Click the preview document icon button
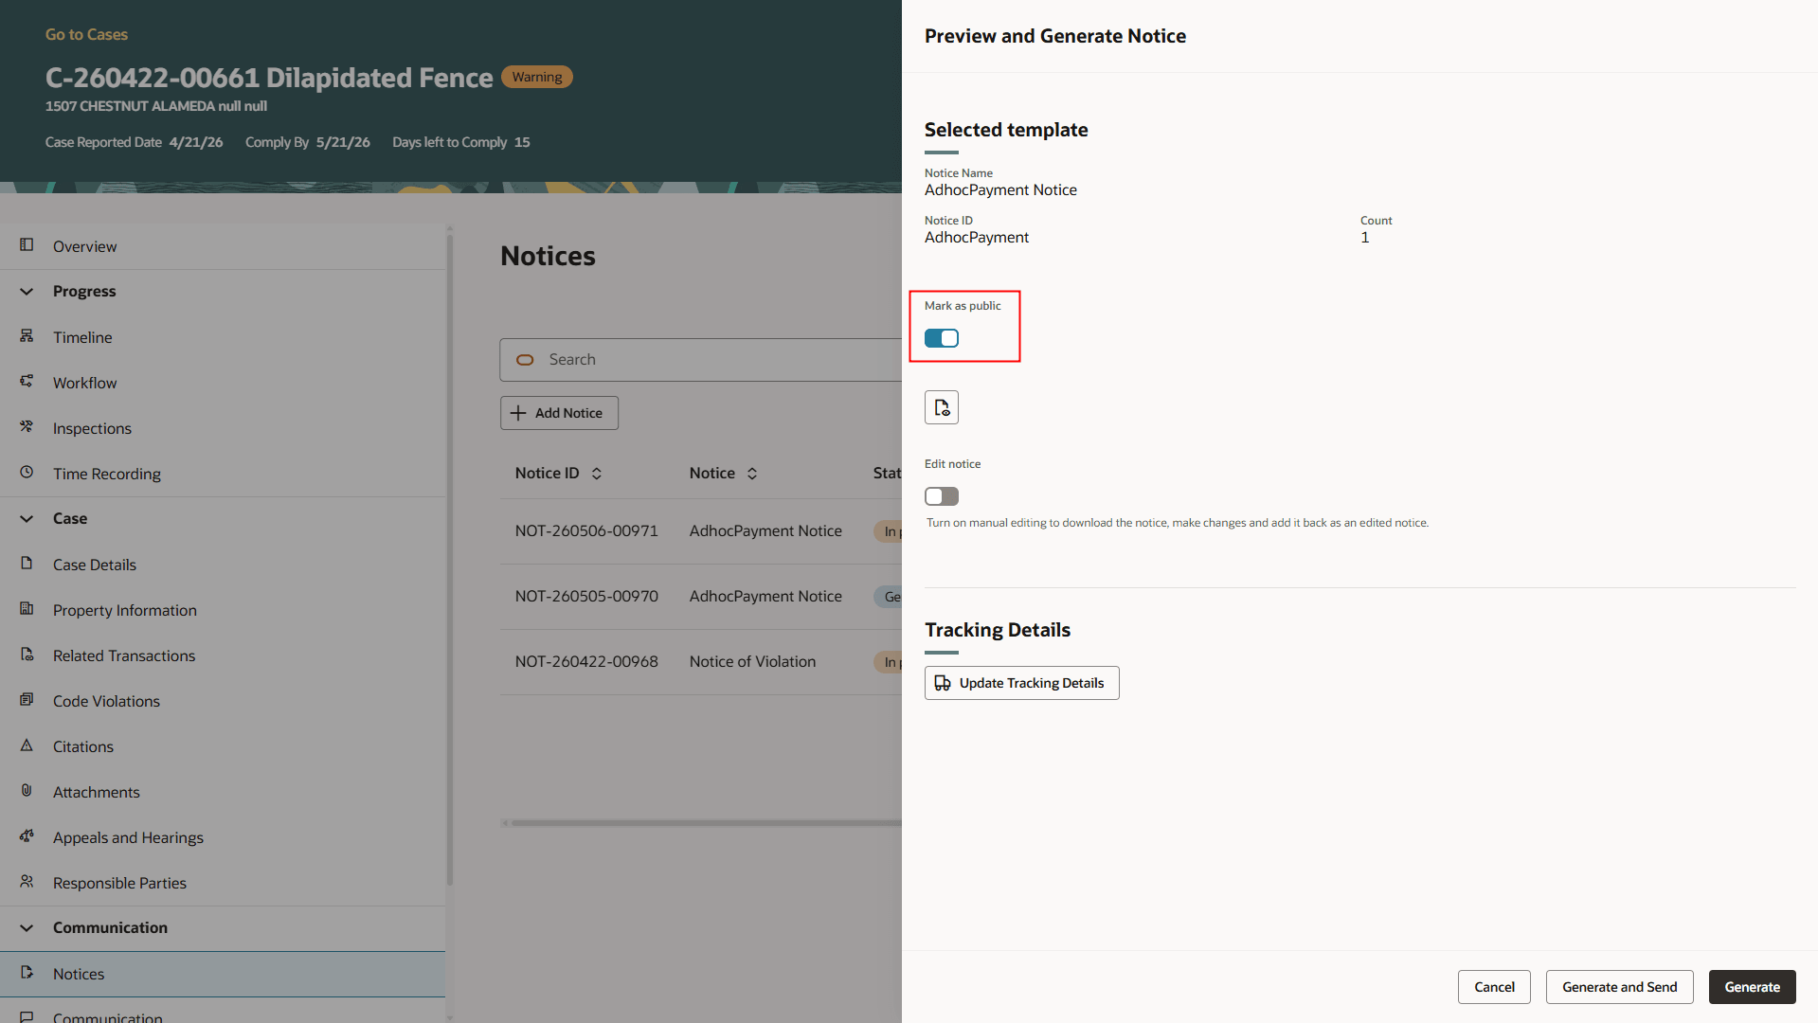 coord(942,407)
